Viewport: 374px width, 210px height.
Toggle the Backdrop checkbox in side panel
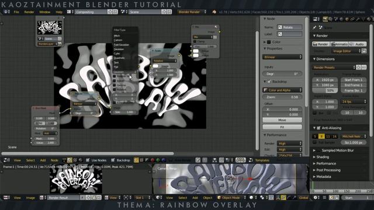coord(269,82)
